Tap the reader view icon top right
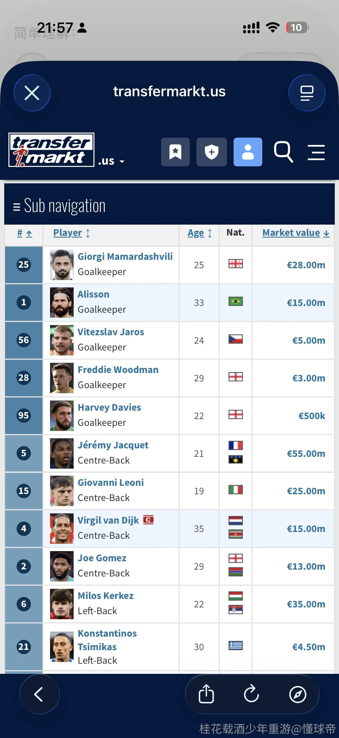Viewport: 339px width, 738px height. click(x=307, y=93)
